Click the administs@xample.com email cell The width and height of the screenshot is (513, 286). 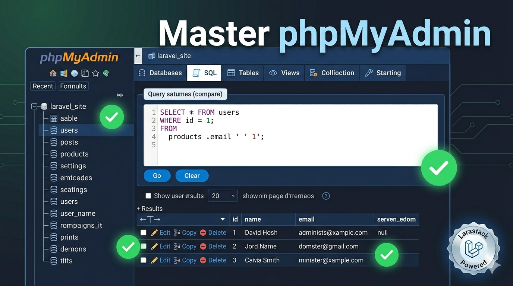pos(333,233)
